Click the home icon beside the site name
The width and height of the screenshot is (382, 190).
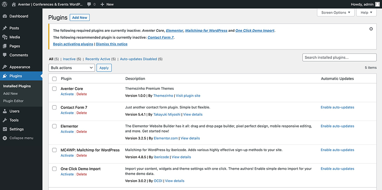(14, 4)
